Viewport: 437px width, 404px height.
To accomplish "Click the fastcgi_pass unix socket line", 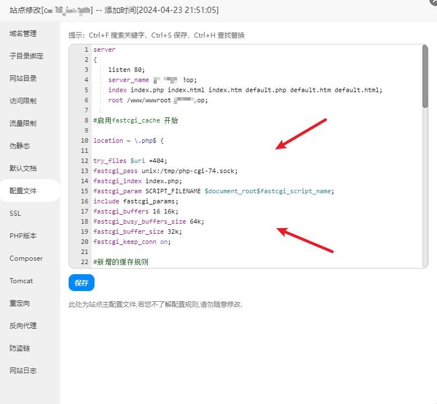I will (x=165, y=171).
